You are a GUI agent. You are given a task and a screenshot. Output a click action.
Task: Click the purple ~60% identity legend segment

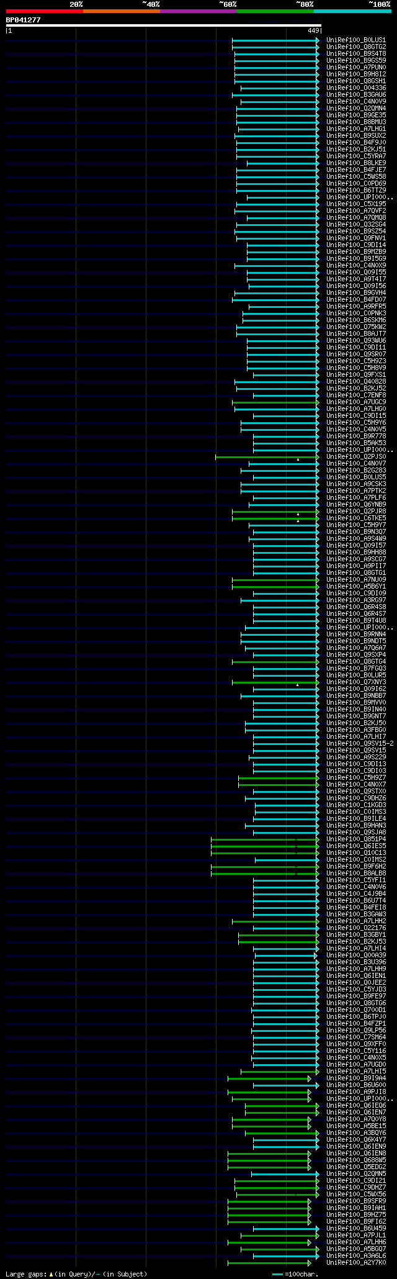click(198, 11)
